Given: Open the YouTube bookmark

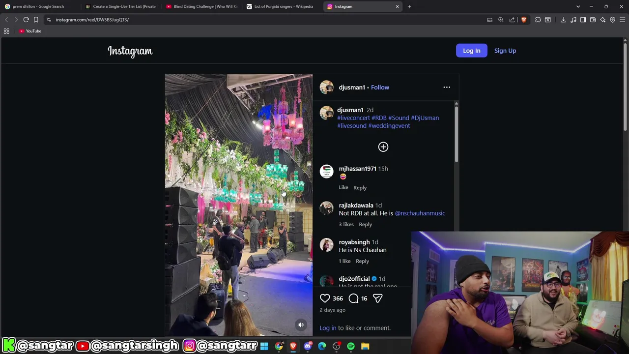Looking at the screenshot, I should (30, 31).
